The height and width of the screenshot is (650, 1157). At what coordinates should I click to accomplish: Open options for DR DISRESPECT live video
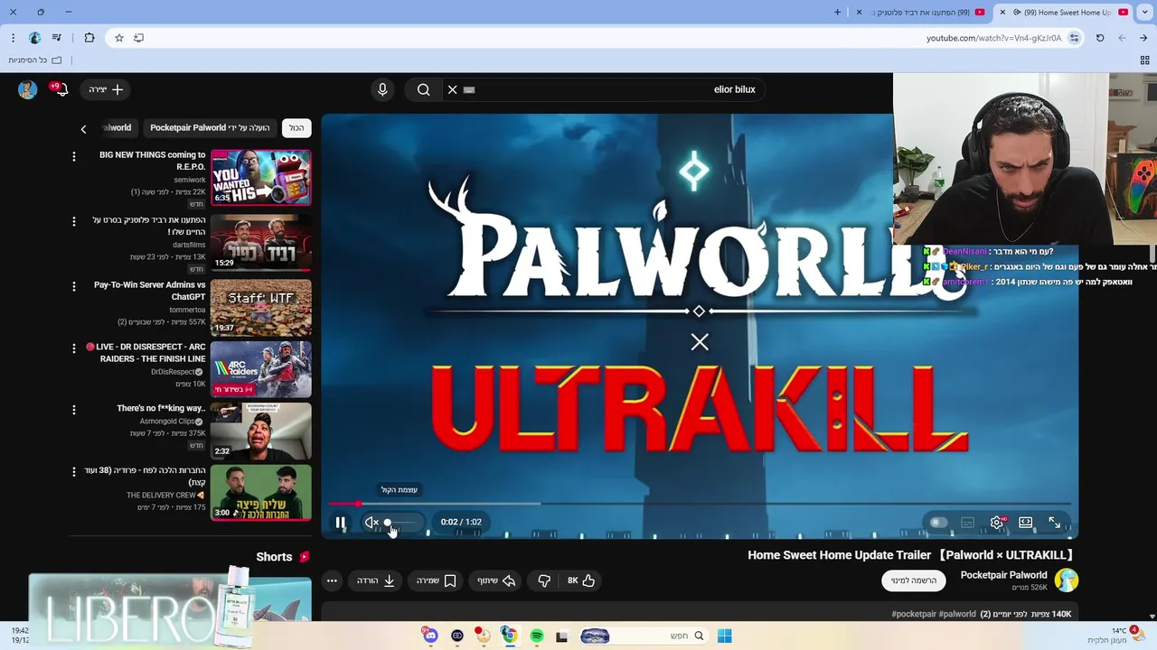click(x=74, y=348)
